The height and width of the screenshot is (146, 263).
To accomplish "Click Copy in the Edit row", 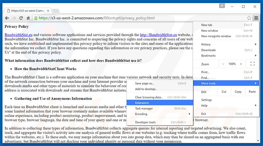I will tap(238, 92).
